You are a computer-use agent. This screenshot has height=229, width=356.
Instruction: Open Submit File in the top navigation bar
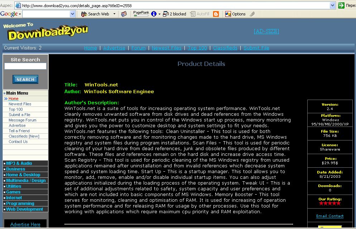pyautogui.click(x=256, y=48)
